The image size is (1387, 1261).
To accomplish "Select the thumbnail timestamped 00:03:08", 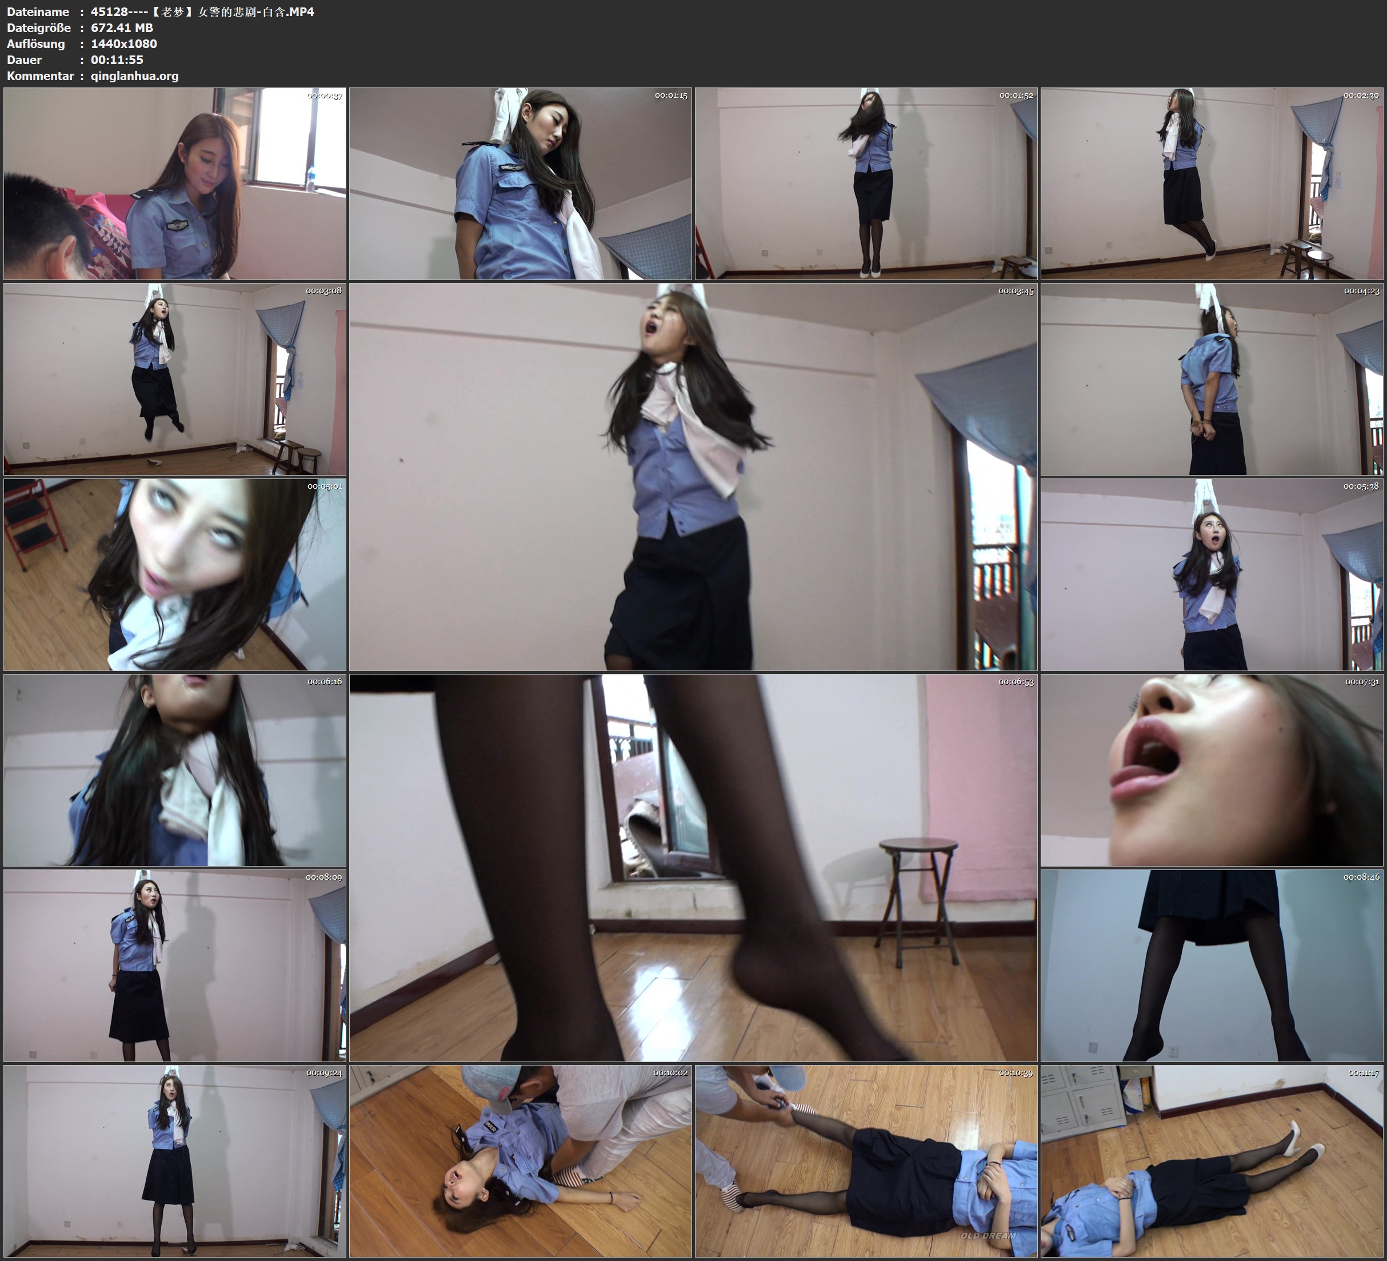I will (x=175, y=378).
